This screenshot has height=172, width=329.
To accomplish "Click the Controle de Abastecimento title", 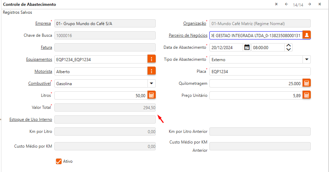I will click(29, 4).
